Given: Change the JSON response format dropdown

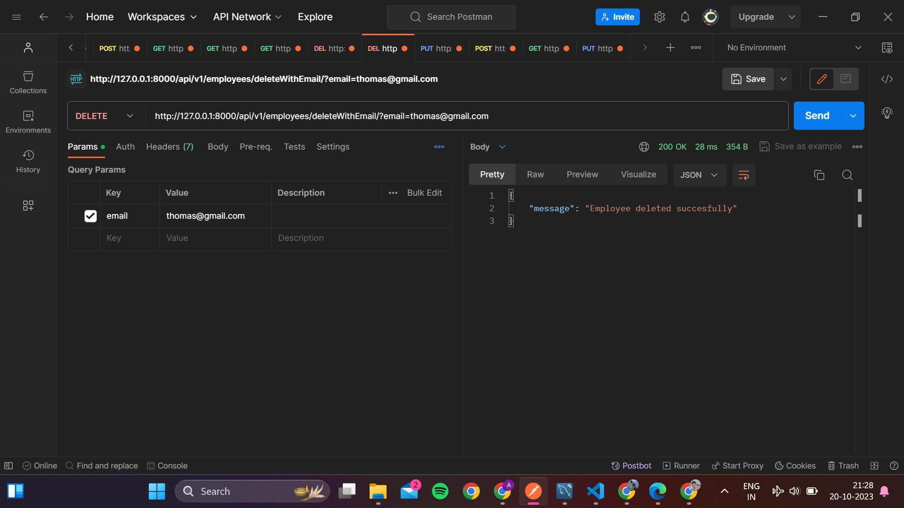Looking at the screenshot, I should [699, 175].
